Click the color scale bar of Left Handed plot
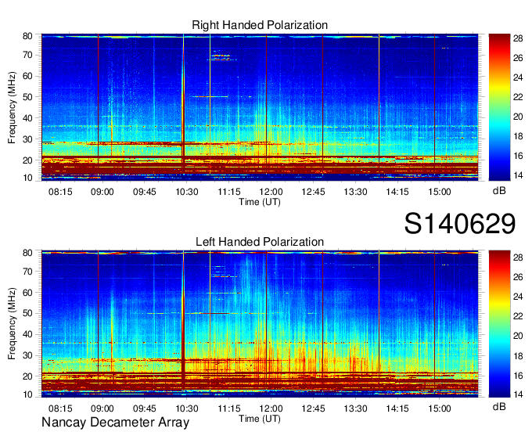532x432 pixels. click(499, 323)
